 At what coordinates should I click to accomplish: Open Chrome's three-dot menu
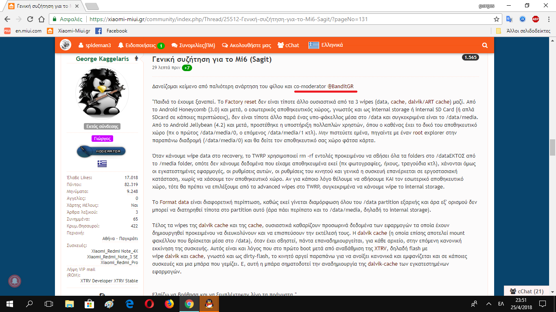click(548, 19)
